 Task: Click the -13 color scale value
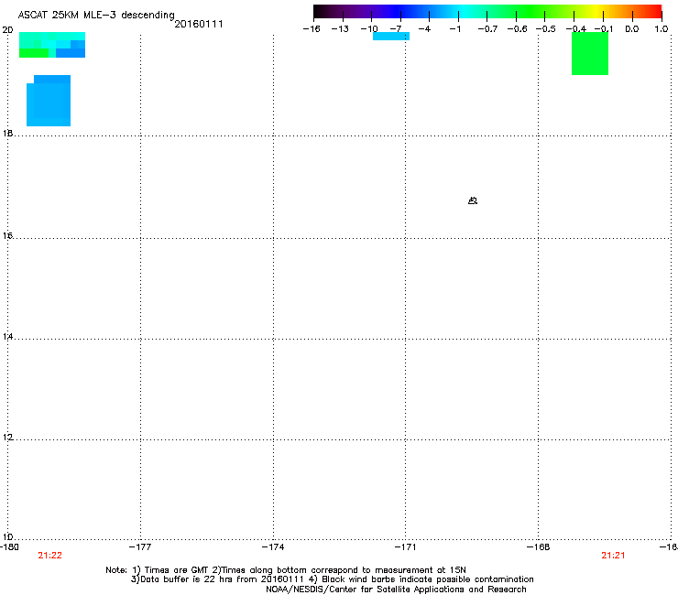(x=340, y=29)
